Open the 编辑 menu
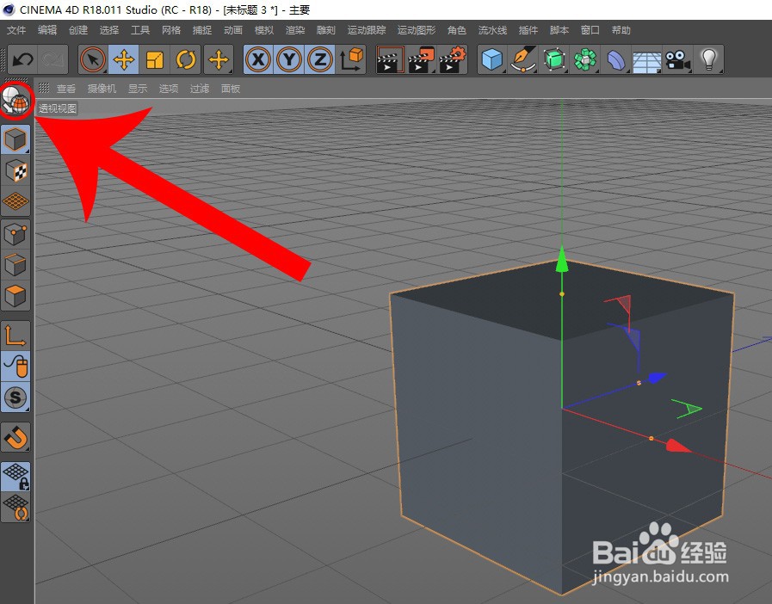The height and width of the screenshot is (604, 772). click(x=47, y=30)
